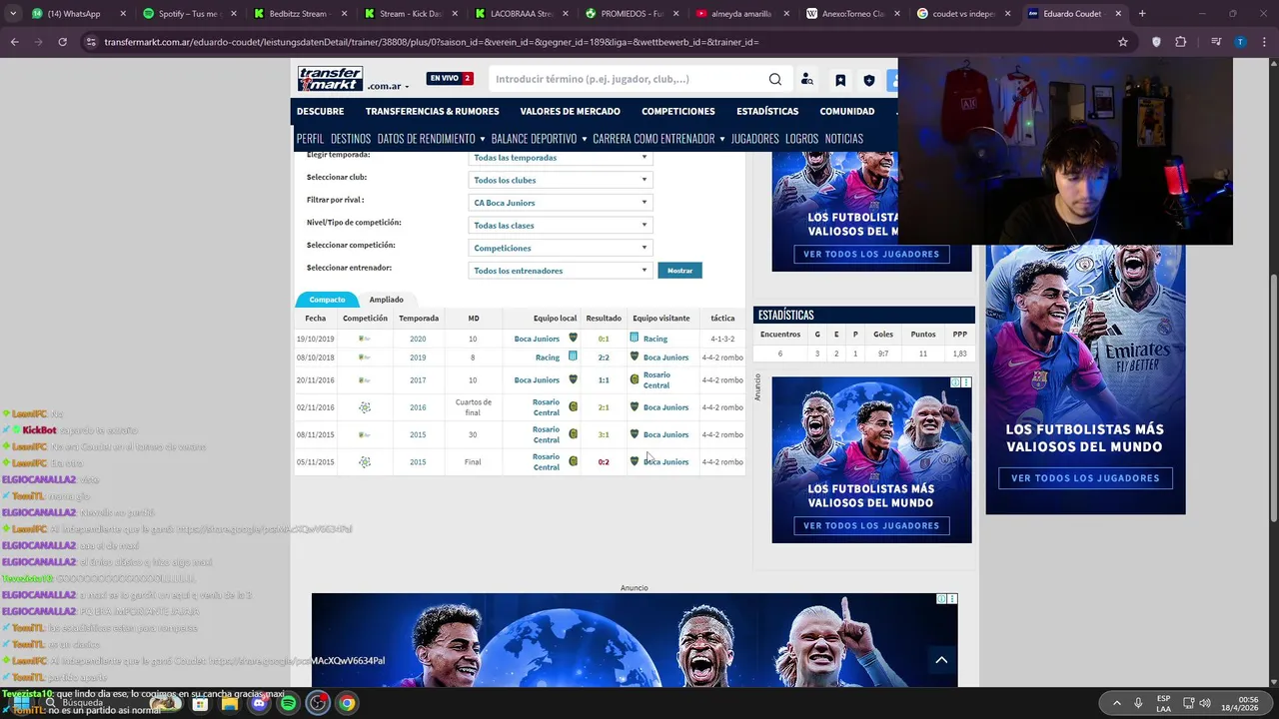Click the Transfermarkt logo

330,79
